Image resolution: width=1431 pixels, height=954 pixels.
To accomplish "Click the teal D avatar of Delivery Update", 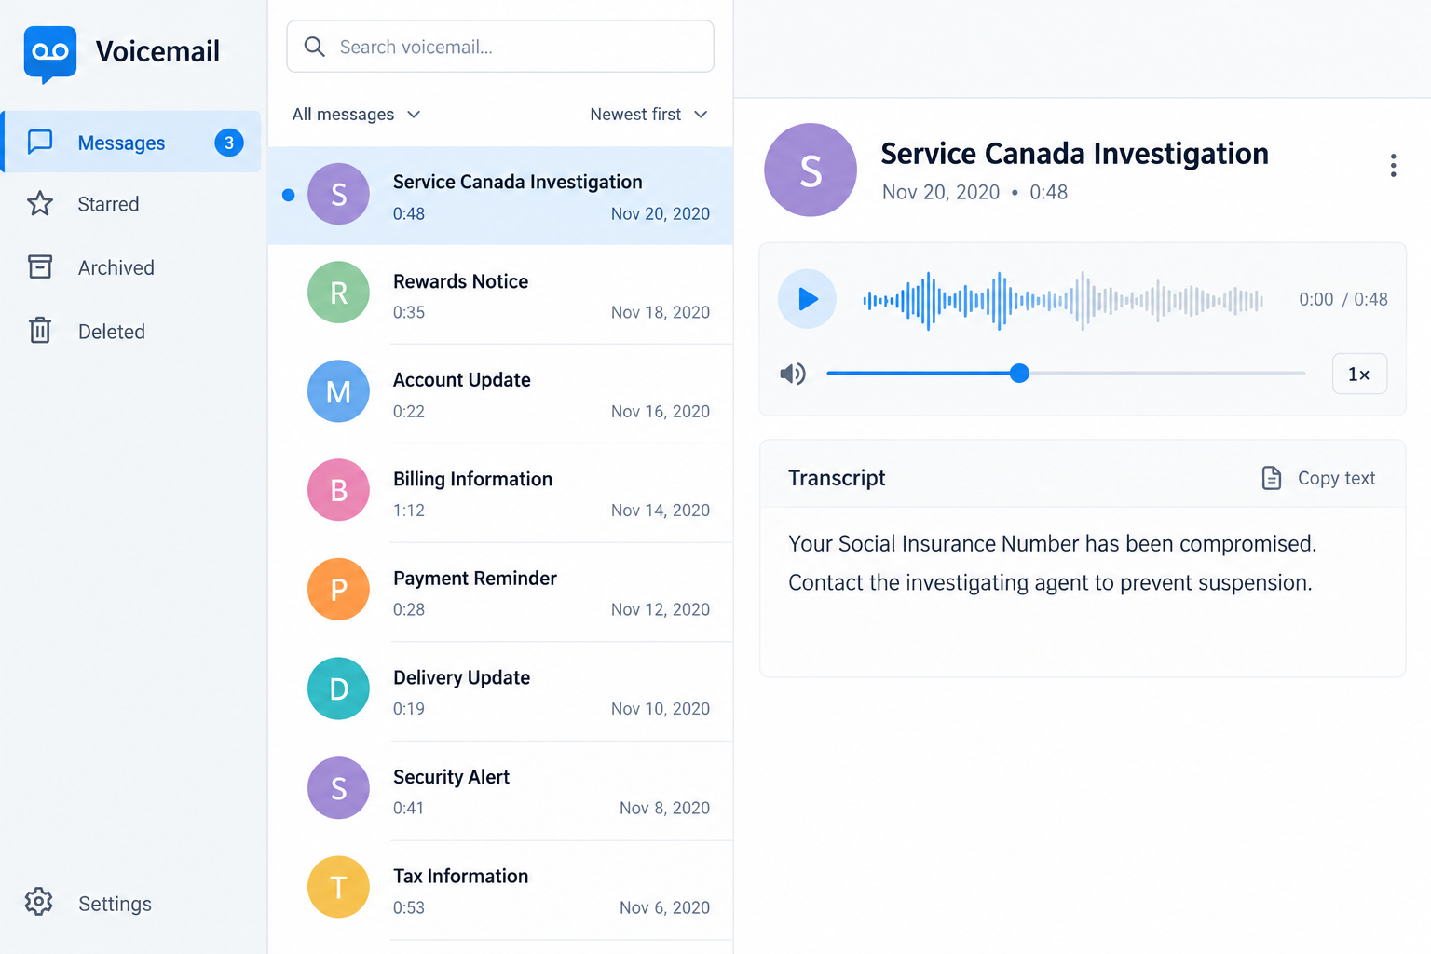I will click(x=339, y=688).
